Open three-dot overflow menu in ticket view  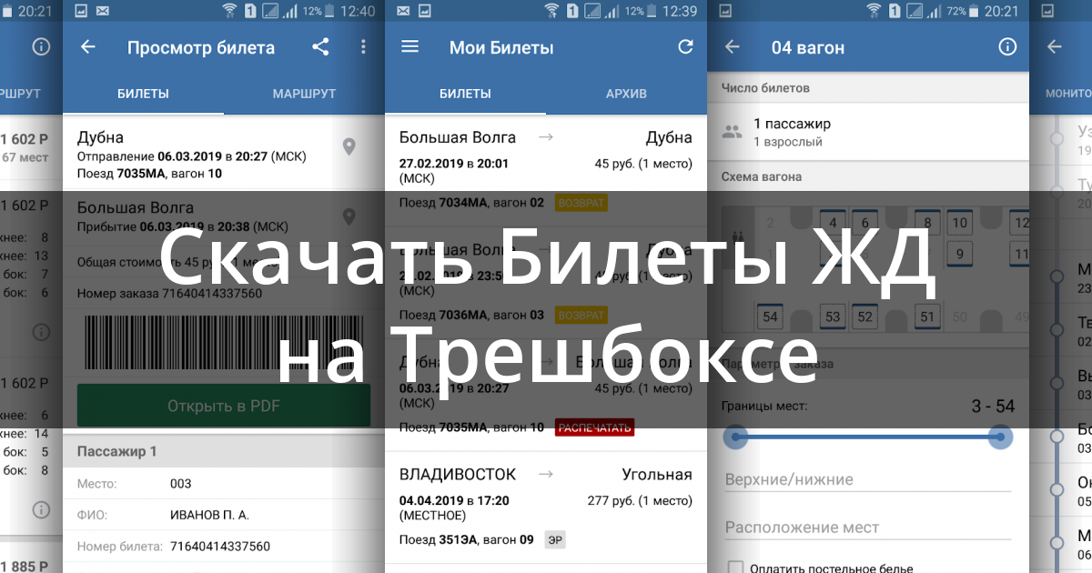(x=363, y=47)
